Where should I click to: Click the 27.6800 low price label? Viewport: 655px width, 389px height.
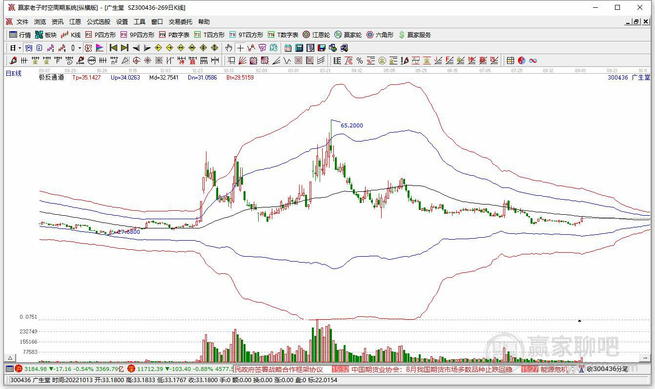pos(129,232)
